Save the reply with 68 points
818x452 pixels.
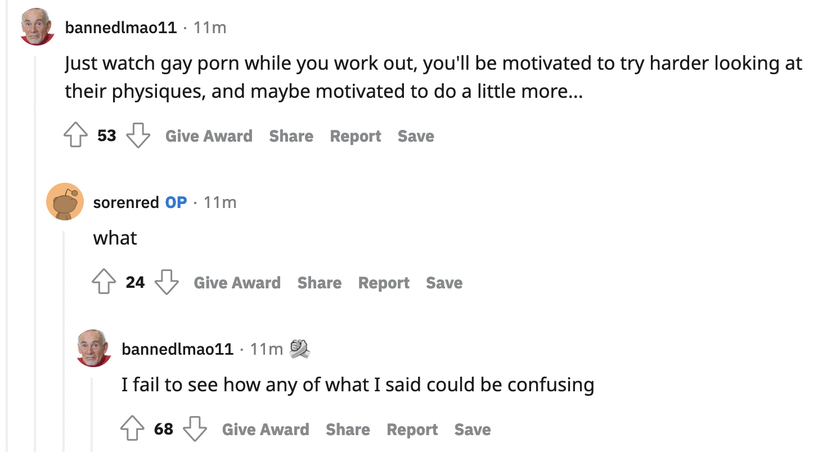(473, 430)
